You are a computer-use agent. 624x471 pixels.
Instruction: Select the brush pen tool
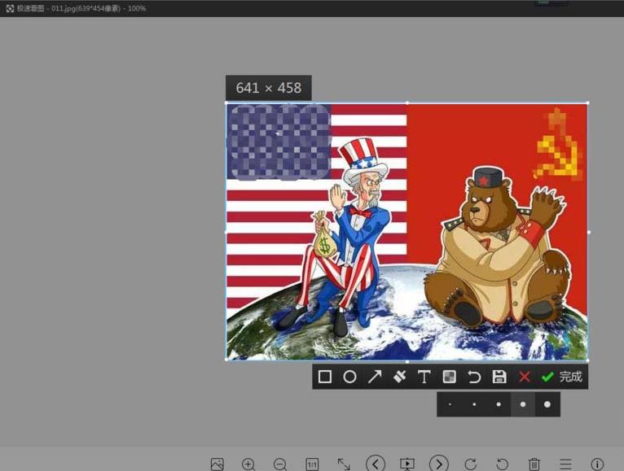point(399,377)
